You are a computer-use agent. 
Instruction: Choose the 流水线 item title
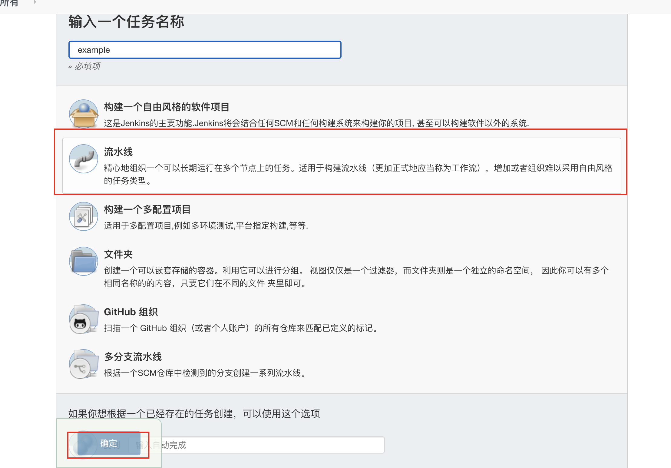click(x=118, y=152)
